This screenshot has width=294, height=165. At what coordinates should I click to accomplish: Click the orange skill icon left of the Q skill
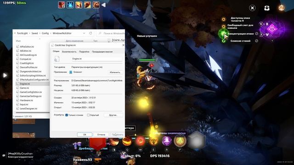pyautogui.click(x=114, y=142)
